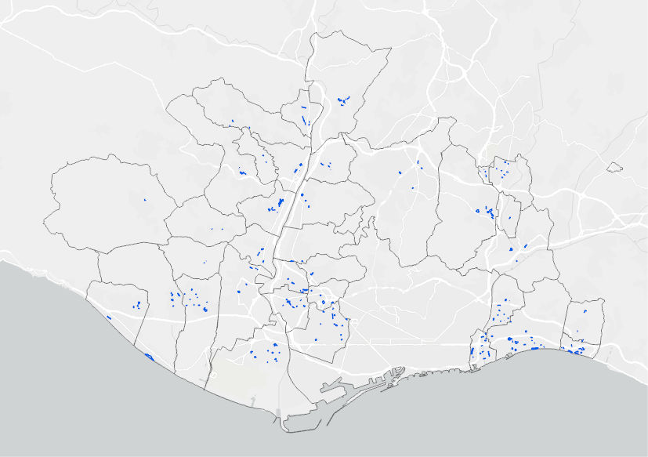
Task: Select the easternmost coastal district polygon
Action: (x=583, y=327)
